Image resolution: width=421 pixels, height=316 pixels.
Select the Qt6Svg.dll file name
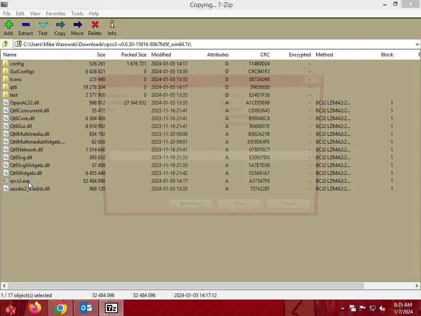(x=21, y=157)
